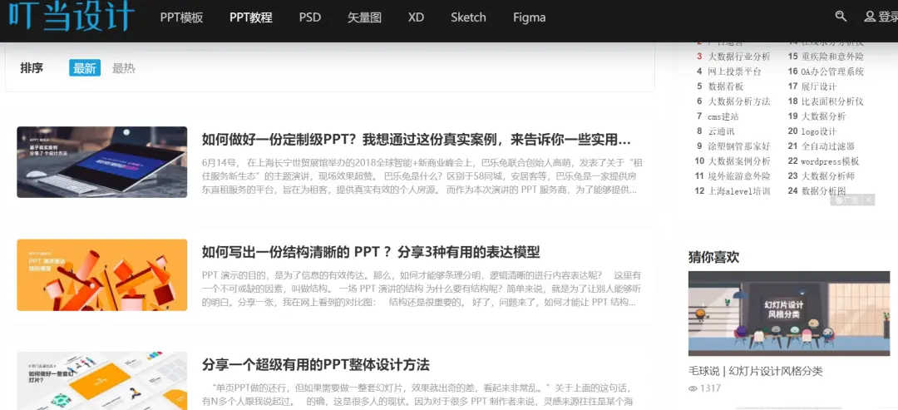Click ad link 大数据行业分析
Screen dimensions: 898x410
click(739, 57)
